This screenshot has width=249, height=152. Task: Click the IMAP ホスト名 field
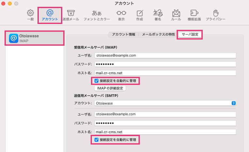(x=165, y=73)
